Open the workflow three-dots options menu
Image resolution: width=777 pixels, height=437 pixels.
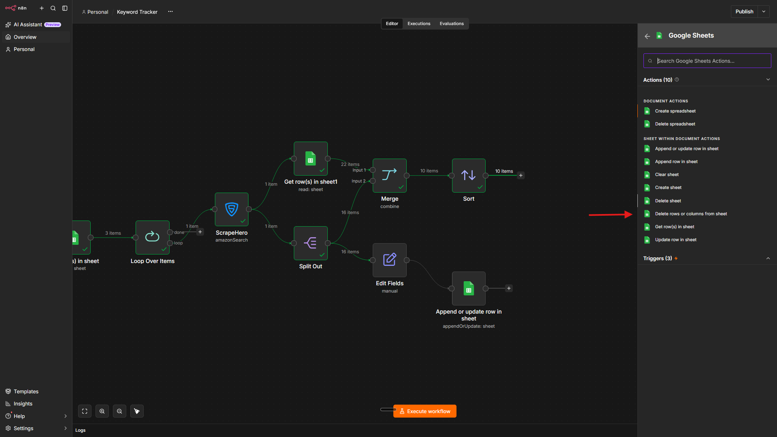click(x=170, y=12)
